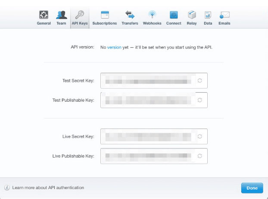This screenshot has width=268, height=199.
Task: Regenerate the Test Publishable Key
Action: pyautogui.click(x=199, y=100)
